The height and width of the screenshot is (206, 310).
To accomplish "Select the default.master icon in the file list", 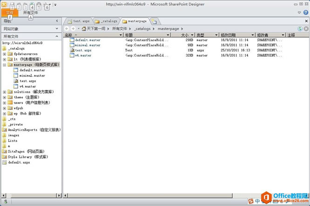I will (72, 40).
